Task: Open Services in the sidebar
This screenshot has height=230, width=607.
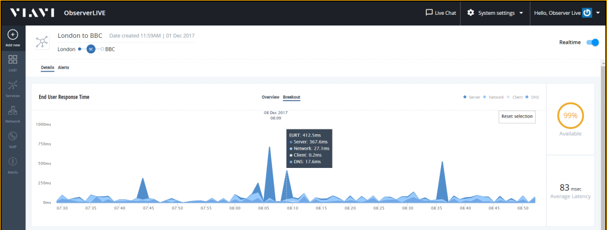Action: pyautogui.click(x=13, y=88)
